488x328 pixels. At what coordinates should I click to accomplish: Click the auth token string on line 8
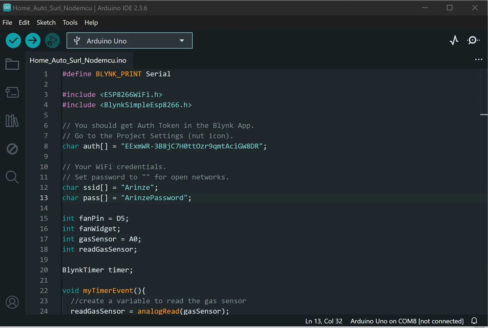[192, 146]
